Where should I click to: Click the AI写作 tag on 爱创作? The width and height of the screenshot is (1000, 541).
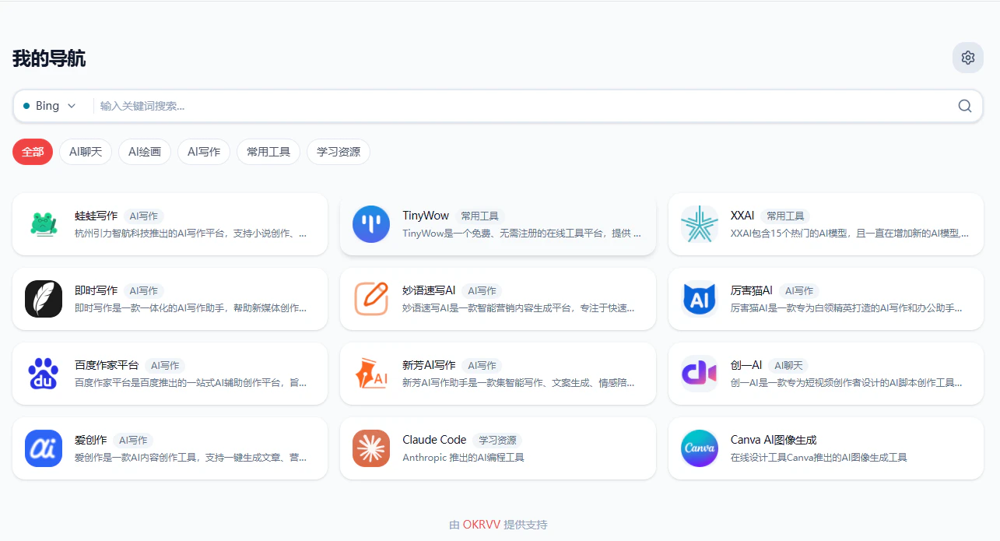(x=133, y=441)
